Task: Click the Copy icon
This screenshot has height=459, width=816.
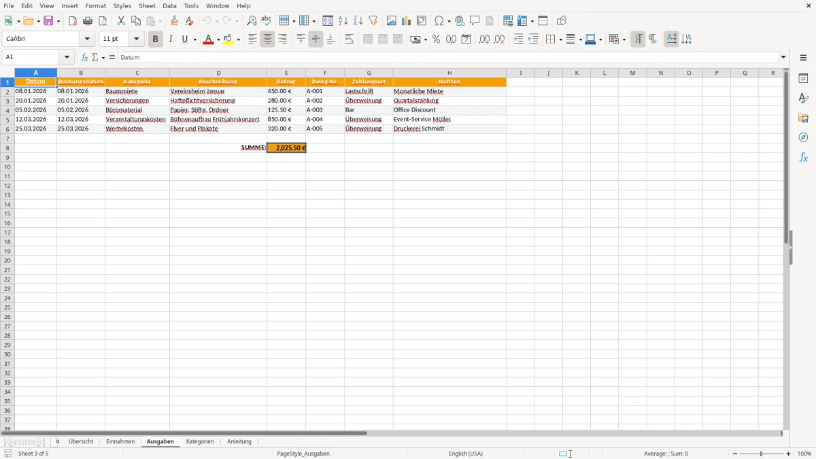Action: coord(136,21)
